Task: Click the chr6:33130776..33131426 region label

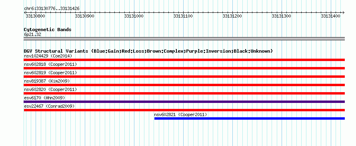Action: tap(52, 9)
